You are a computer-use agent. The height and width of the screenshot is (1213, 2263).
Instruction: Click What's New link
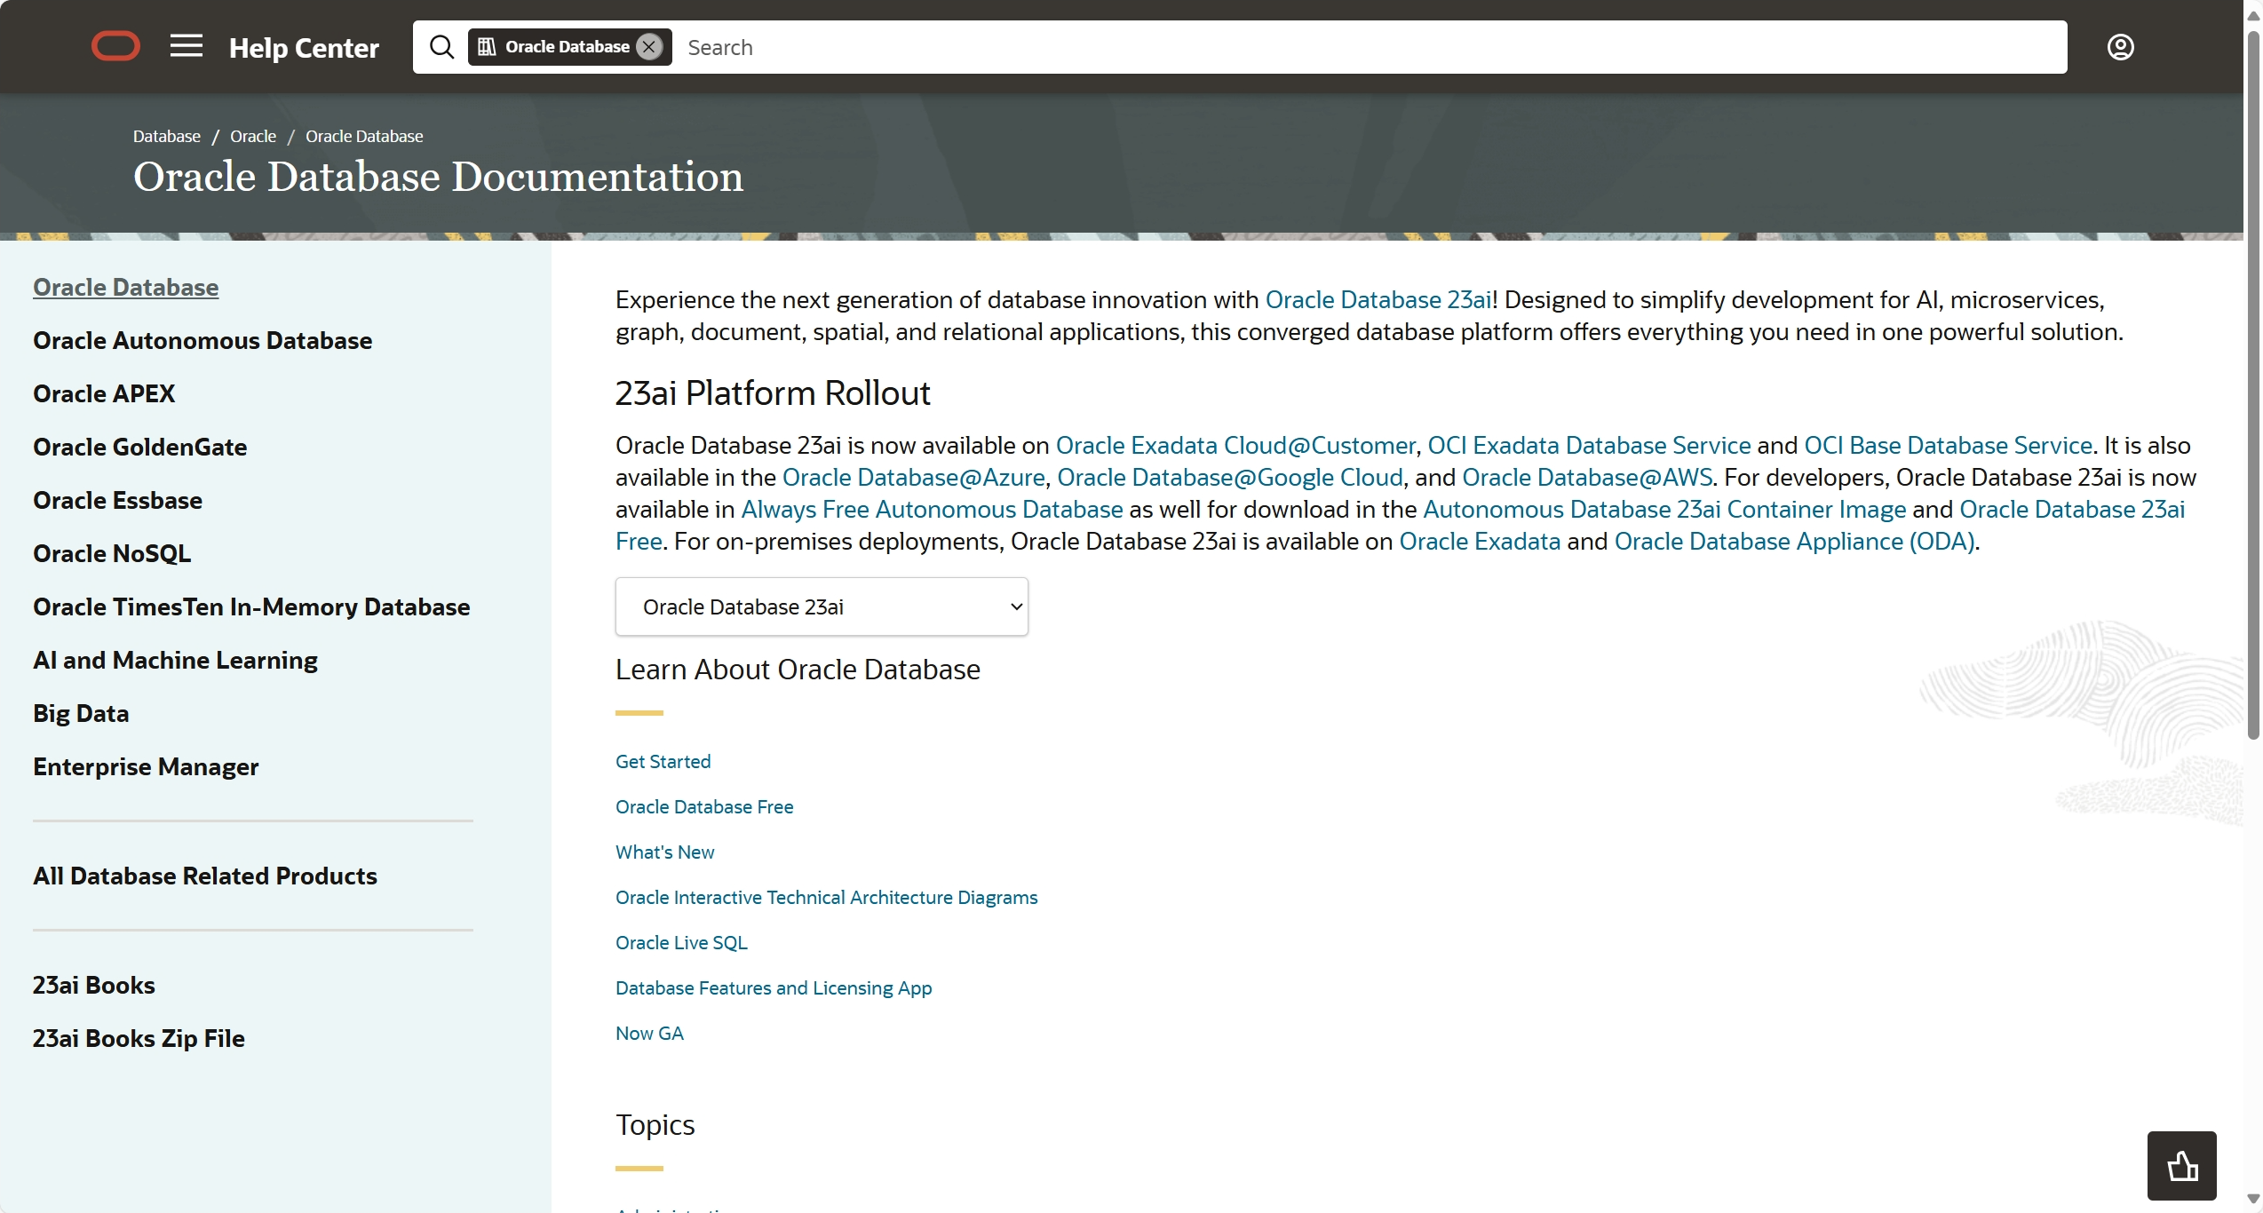[664, 852]
